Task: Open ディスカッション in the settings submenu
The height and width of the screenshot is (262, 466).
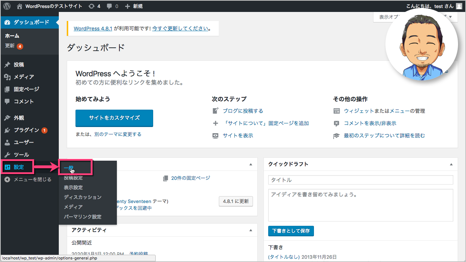Action: (83, 197)
